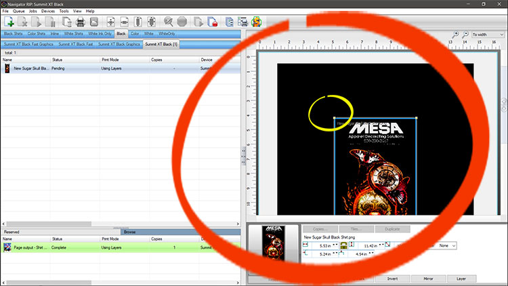Open the 'To width' zoom dropdown
The width and height of the screenshot is (508, 286).
[x=488, y=34]
